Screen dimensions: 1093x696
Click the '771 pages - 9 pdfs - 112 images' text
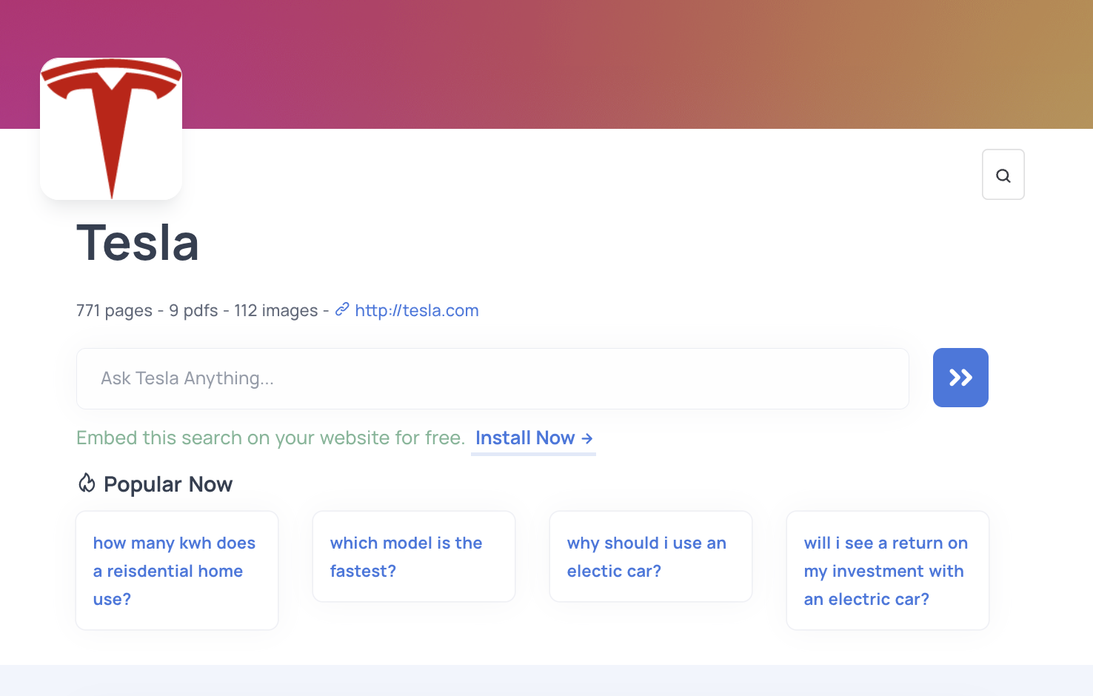coord(197,310)
